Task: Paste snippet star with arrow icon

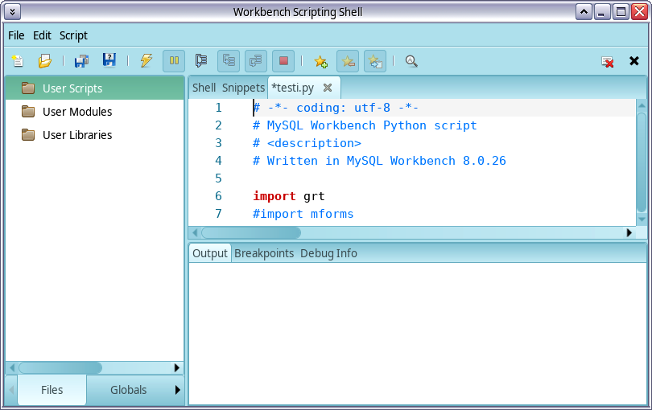Action: 375,61
